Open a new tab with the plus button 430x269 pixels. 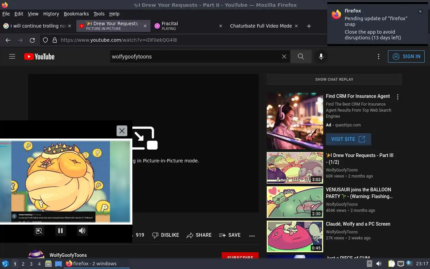point(309,26)
